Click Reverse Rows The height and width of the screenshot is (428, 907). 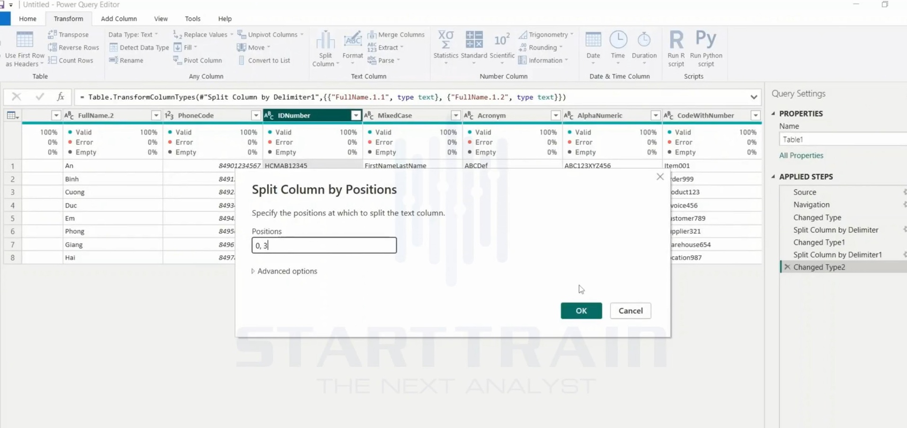tap(74, 47)
